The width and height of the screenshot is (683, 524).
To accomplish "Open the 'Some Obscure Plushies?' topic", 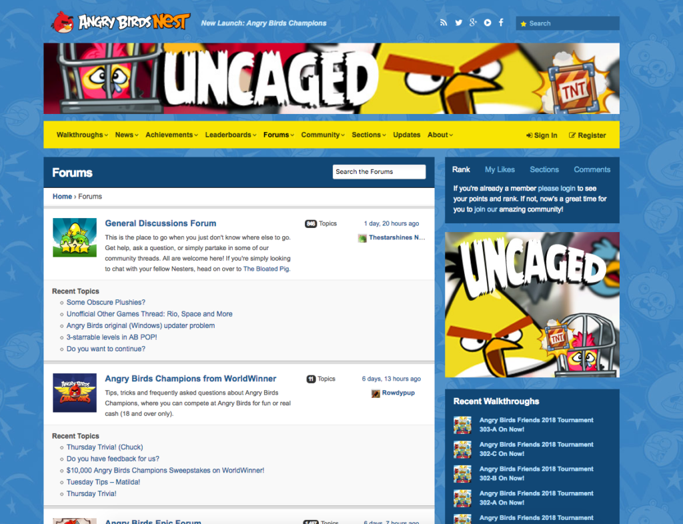I will [x=105, y=302].
